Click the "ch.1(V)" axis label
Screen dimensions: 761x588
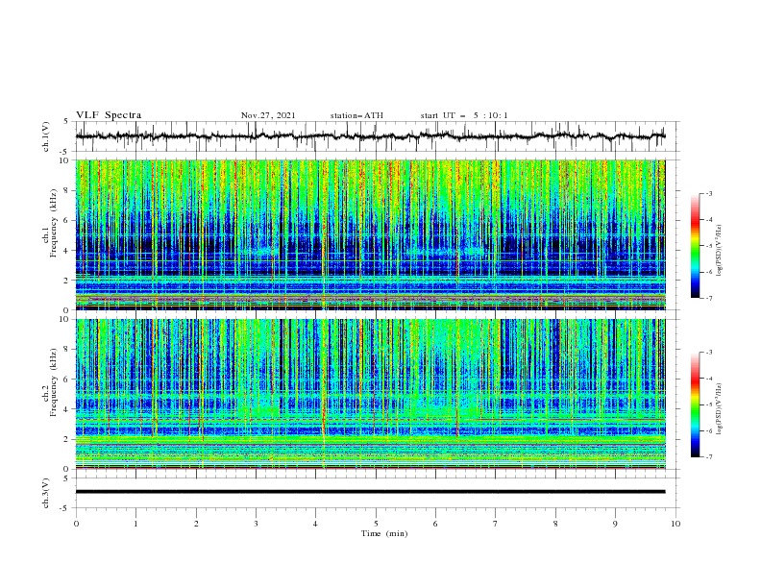[46, 136]
